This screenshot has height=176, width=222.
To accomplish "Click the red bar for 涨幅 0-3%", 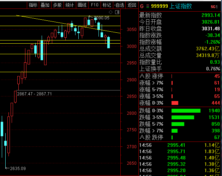I will click(x=175, y=103).
